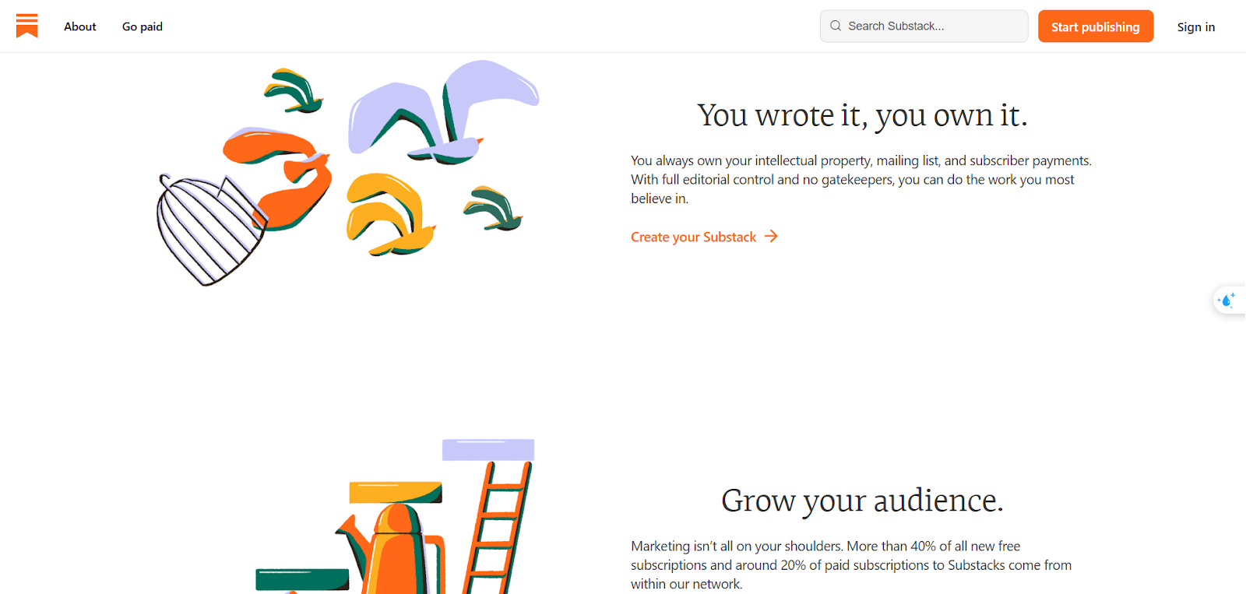Click the Sign in link

pos(1196,27)
